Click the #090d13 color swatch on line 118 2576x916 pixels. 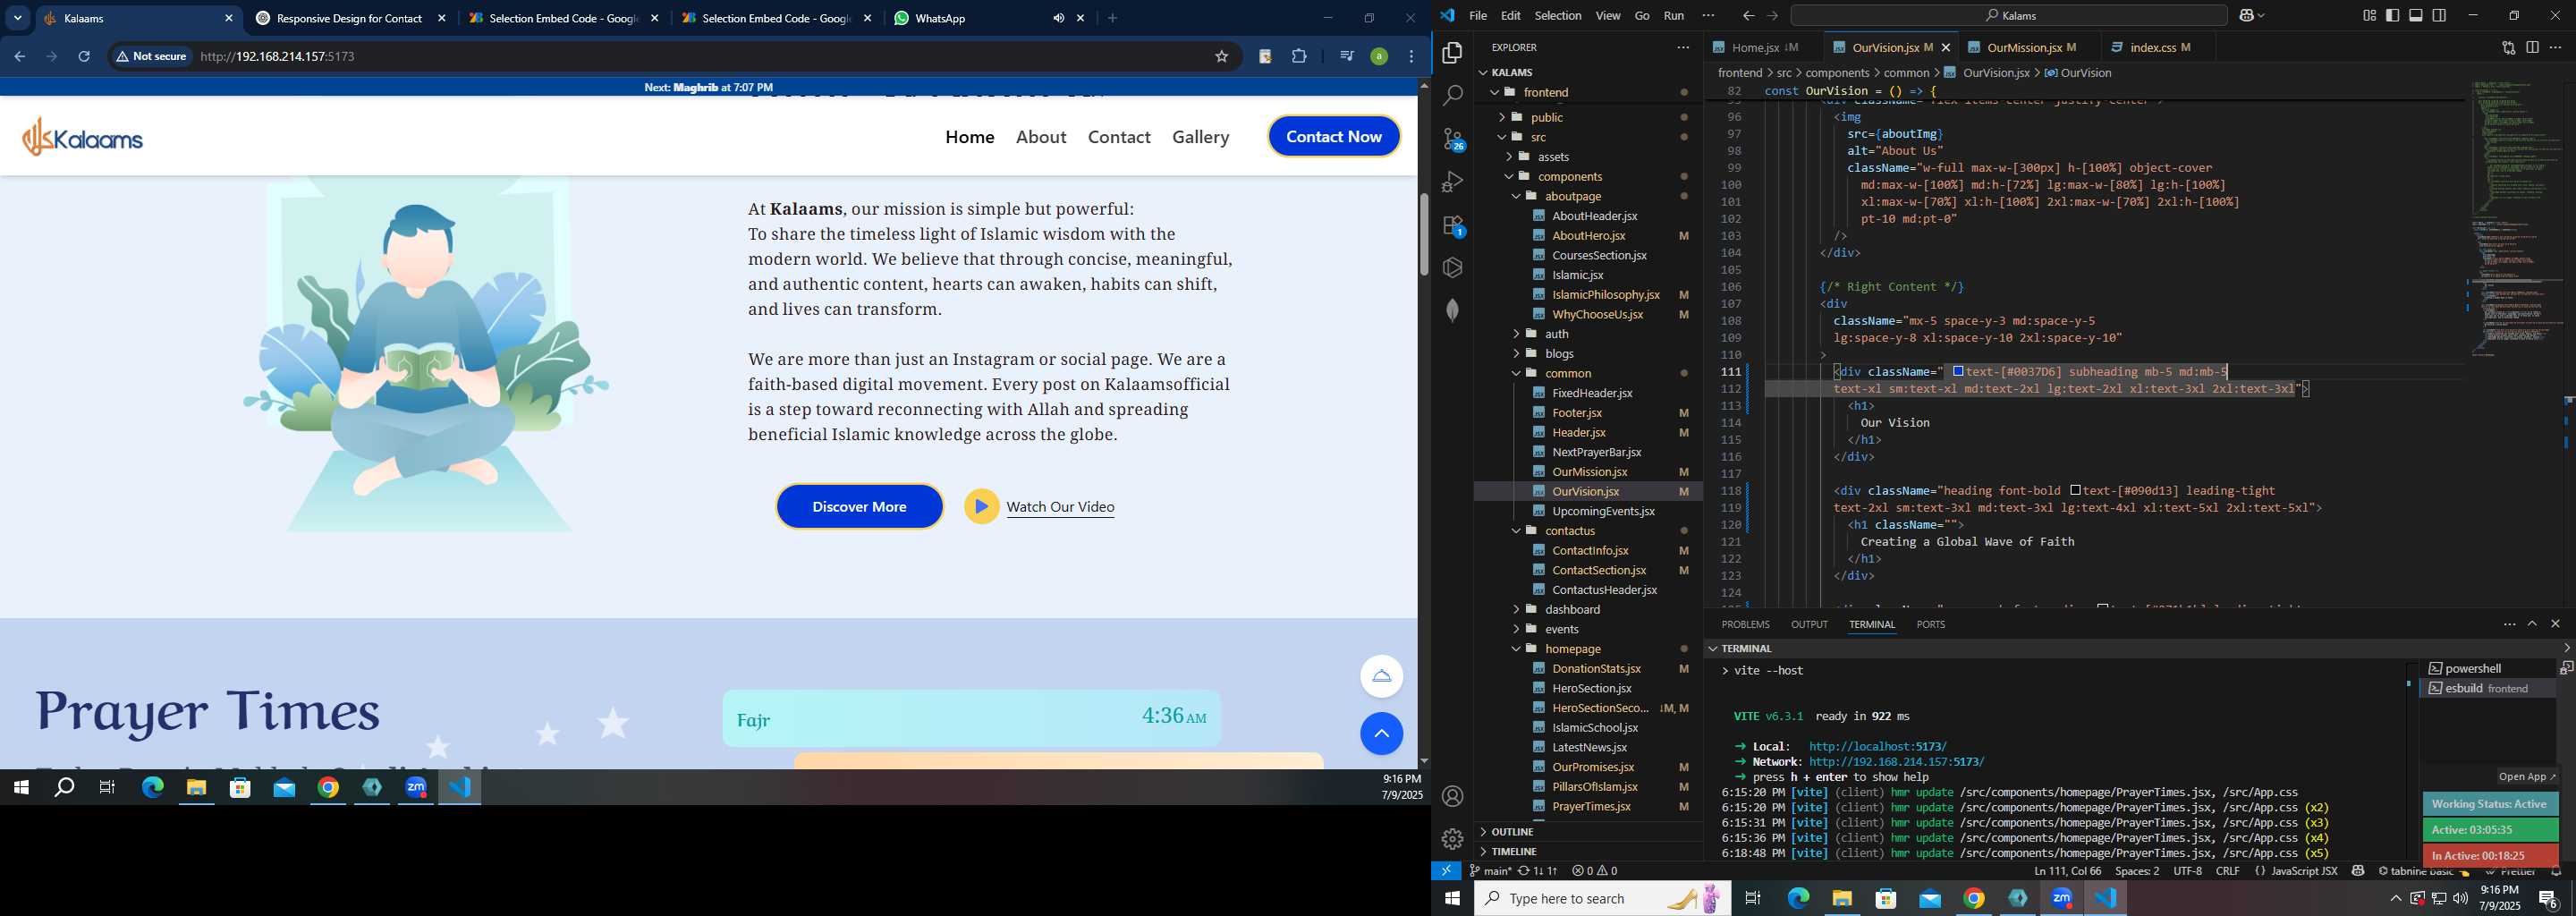click(x=2075, y=491)
